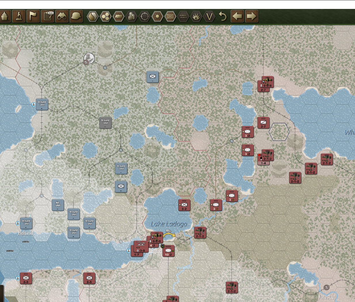This screenshot has height=302, width=355.
Task: Select the gray Ground Unit counter
Action: [105, 122]
